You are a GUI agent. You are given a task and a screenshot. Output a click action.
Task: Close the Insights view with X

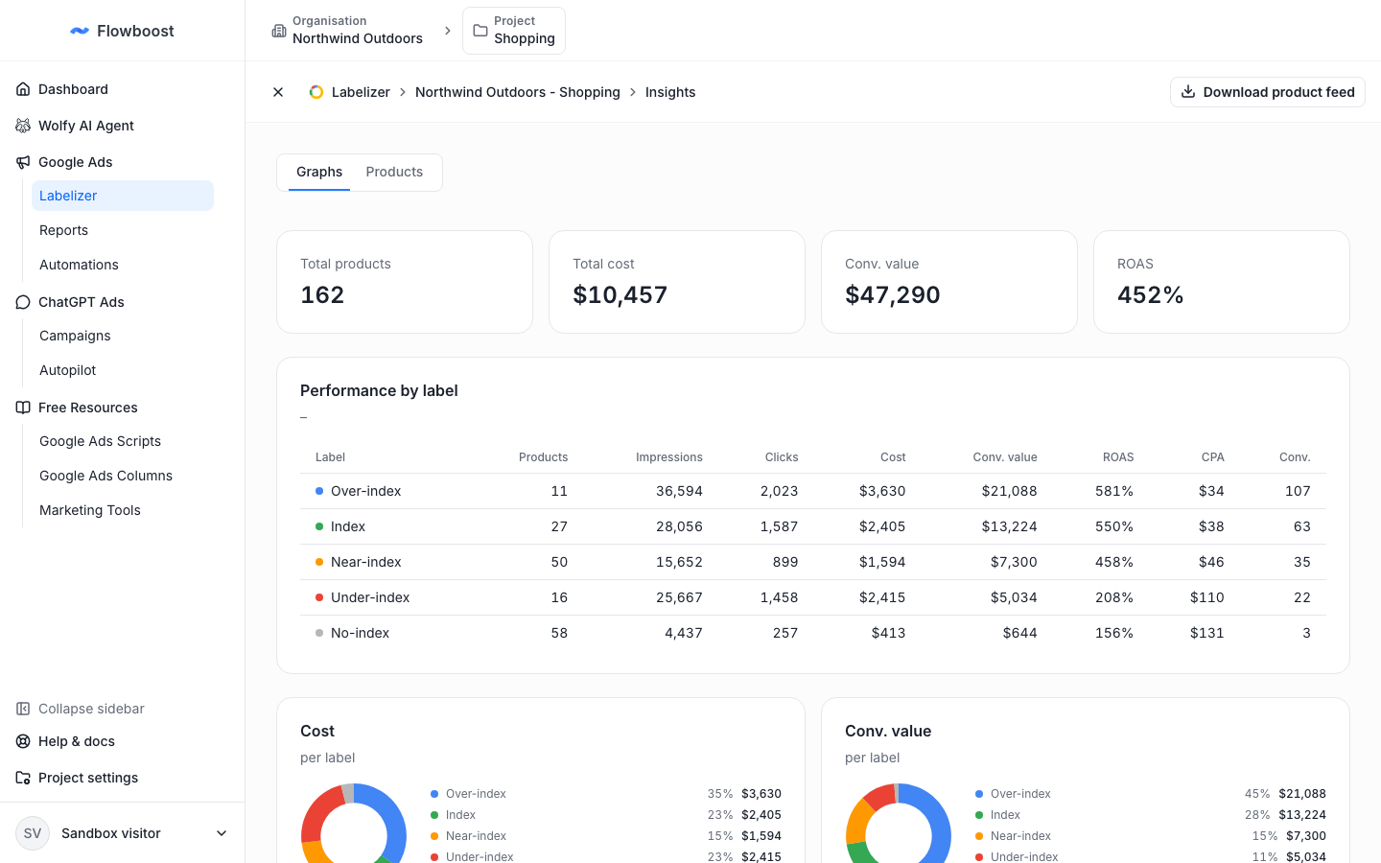[x=278, y=92]
